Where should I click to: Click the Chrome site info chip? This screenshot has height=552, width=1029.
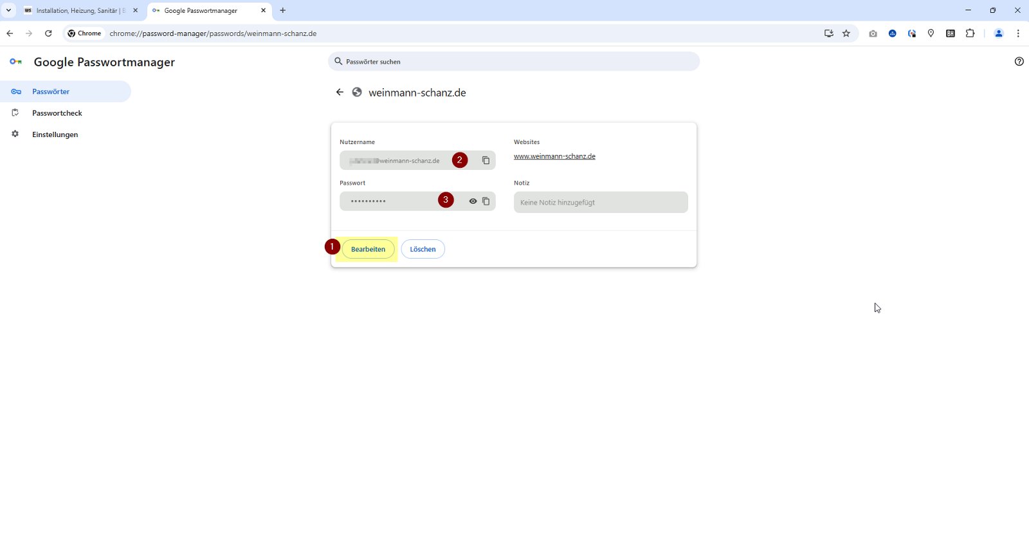(x=85, y=33)
